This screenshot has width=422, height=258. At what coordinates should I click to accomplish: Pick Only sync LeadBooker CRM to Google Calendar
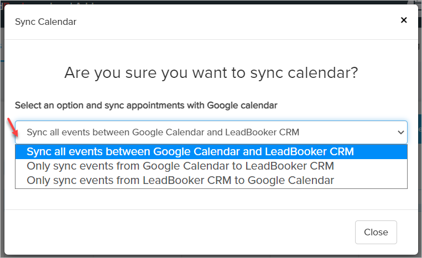(x=180, y=180)
